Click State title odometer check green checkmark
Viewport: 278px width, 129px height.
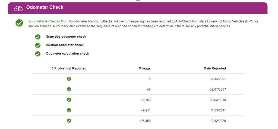[37, 37]
